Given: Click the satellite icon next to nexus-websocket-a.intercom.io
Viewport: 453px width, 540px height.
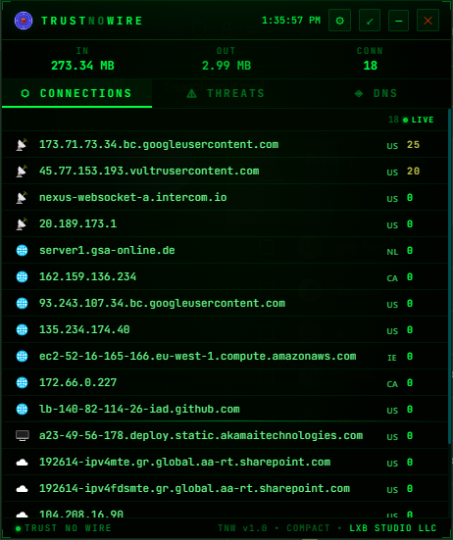Looking at the screenshot, I should [22, 198].
